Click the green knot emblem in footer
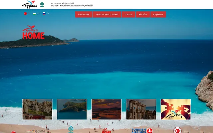 point(71,129)
